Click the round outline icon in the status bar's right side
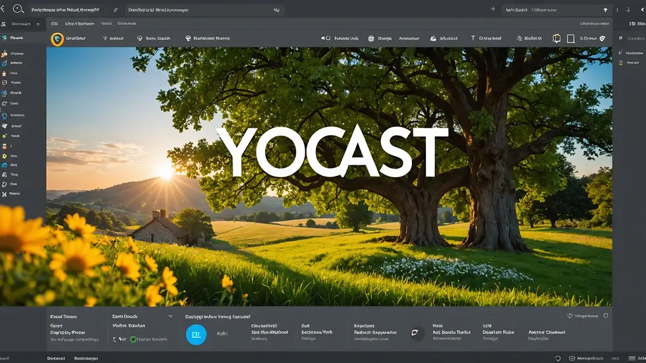Viewport: 646px width, 363px height. click(558, 358)
